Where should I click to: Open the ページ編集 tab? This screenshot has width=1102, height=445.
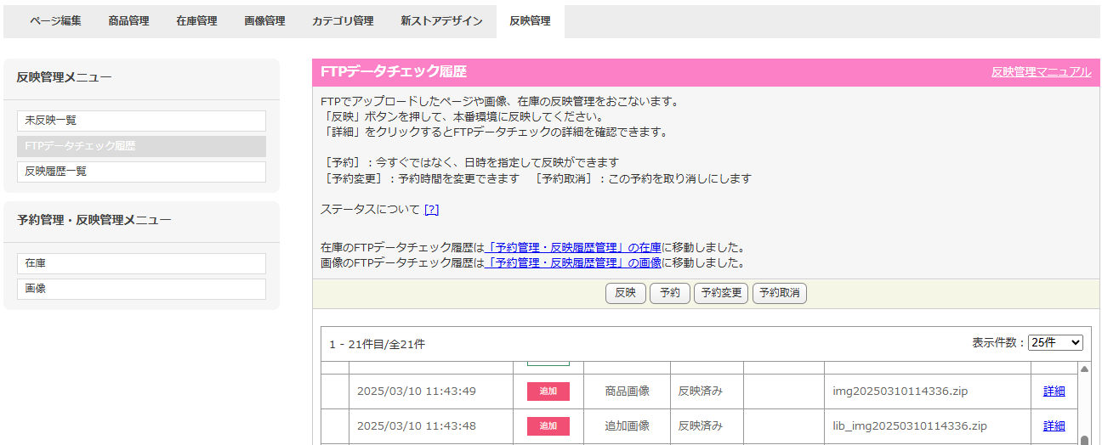(55, 21)
